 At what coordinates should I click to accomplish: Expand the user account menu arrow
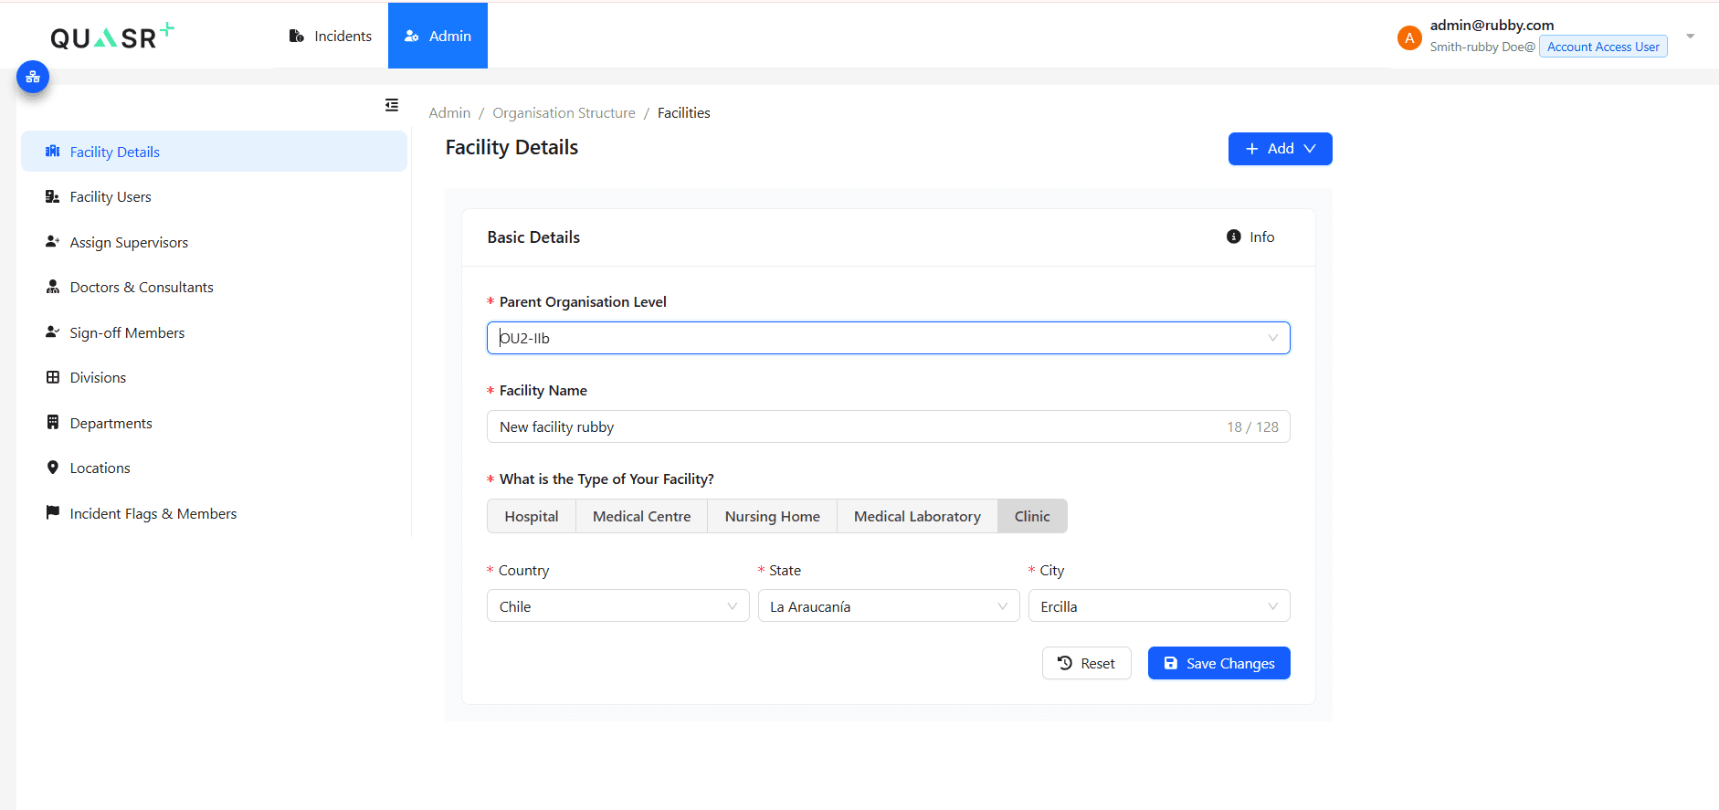coord(1691,37)
